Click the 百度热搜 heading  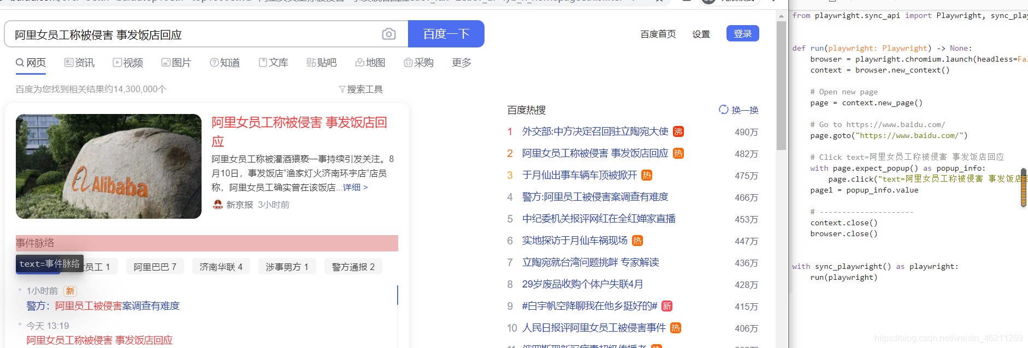point(527,110)
